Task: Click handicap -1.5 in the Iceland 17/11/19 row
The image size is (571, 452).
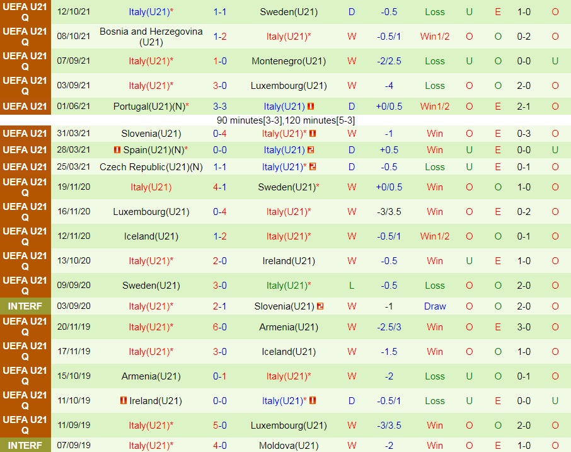Action: pos(389,352)
